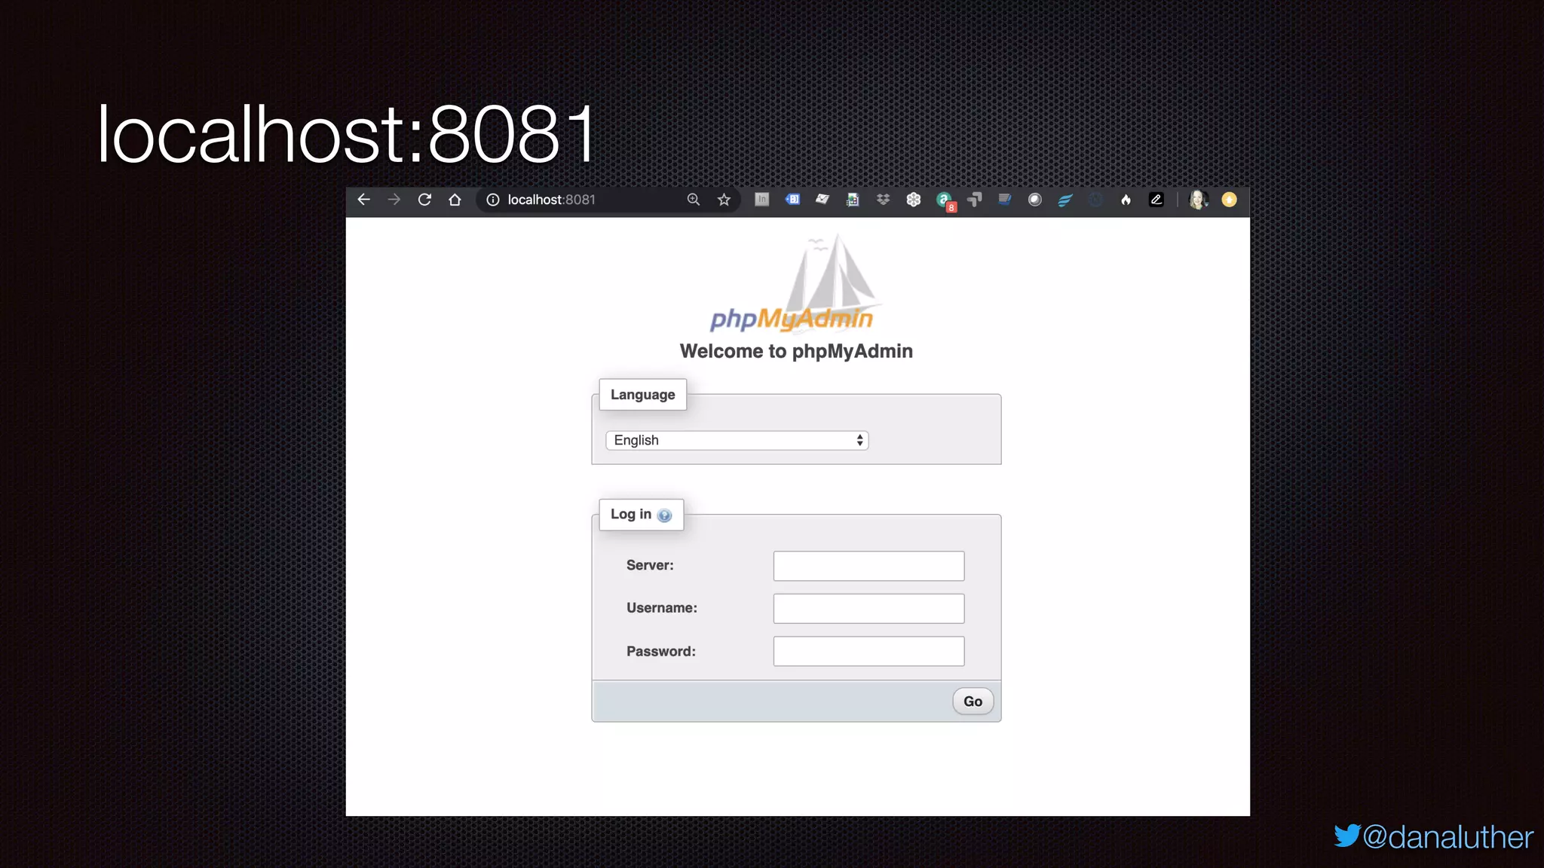Screen dimensions: 1544x868
Task: Go to the browser home page
Action: [455, 200]
